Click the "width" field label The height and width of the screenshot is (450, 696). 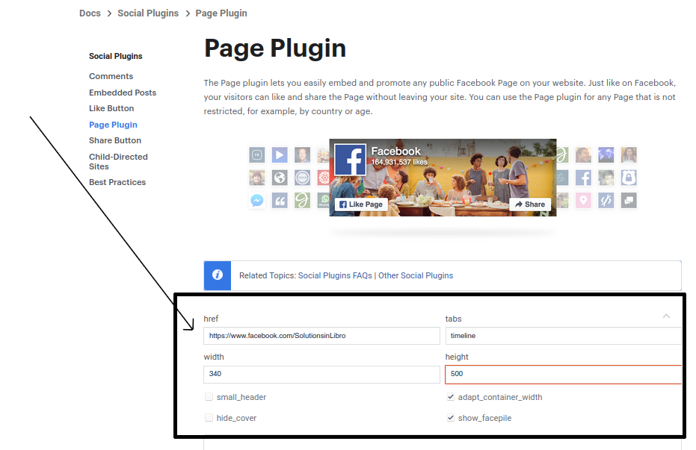pos(214,357)
